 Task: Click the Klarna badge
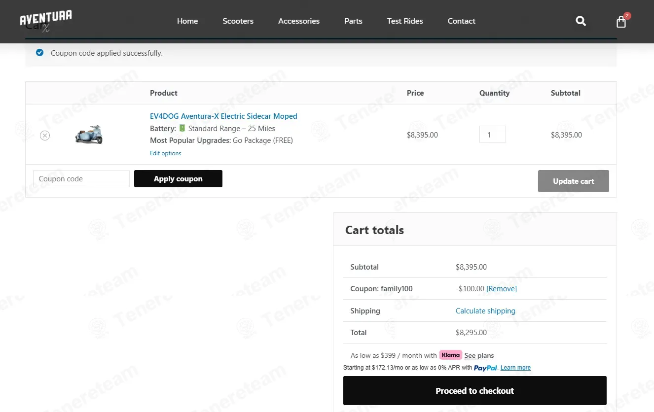[x=451, y=355]
